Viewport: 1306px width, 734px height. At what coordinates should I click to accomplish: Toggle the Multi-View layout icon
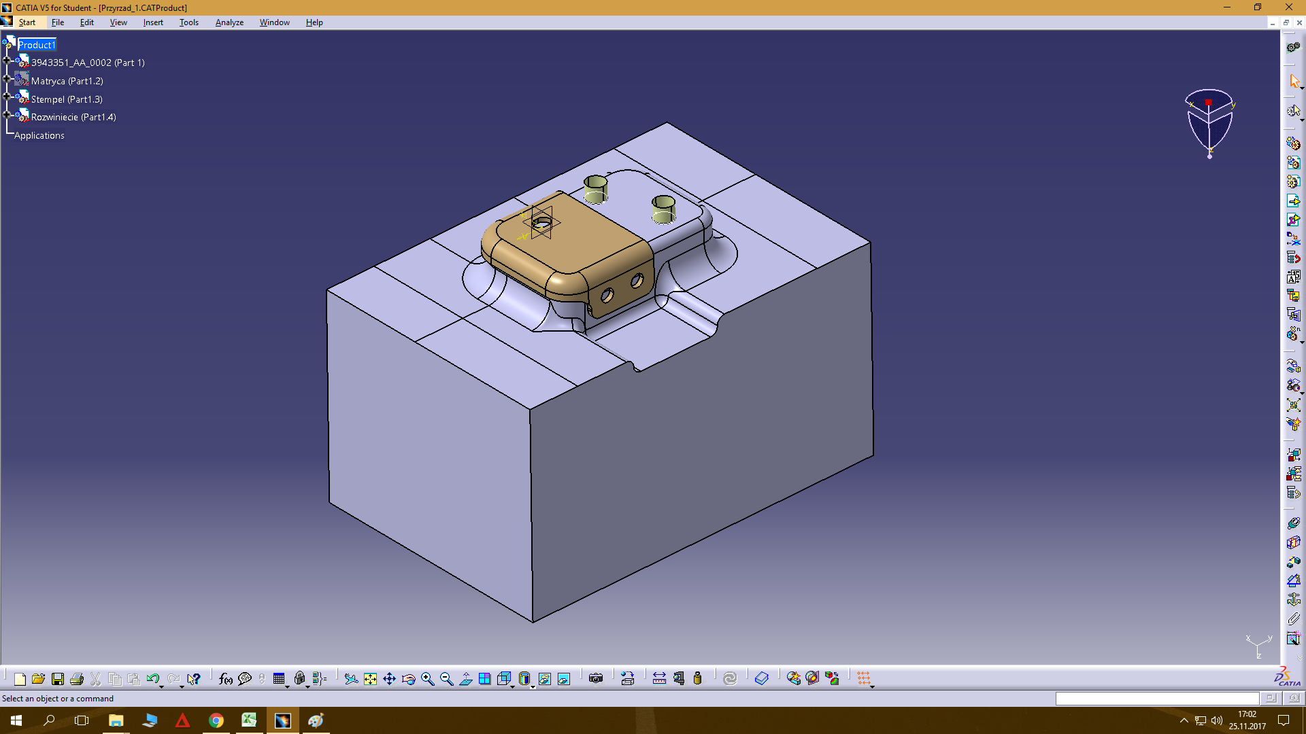click(484, 679)
